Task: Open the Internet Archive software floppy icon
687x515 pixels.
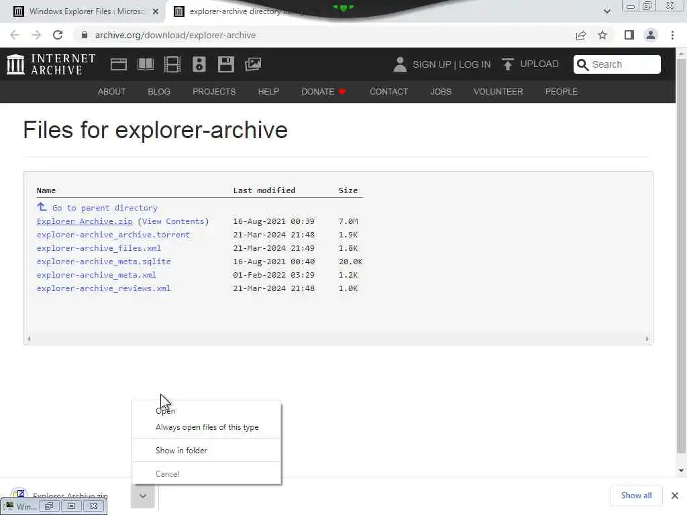Action: coord(226,64)
